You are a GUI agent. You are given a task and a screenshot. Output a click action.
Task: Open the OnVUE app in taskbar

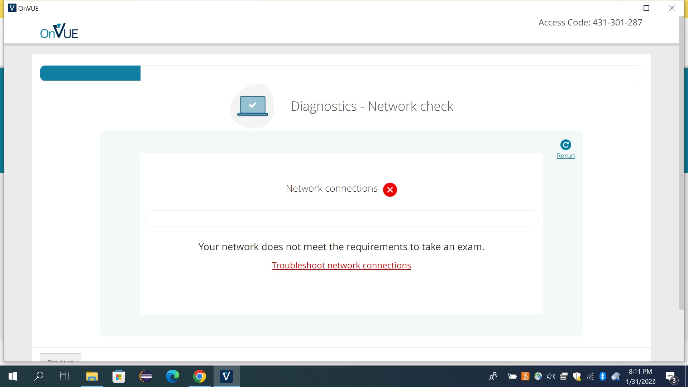point(226,376)
